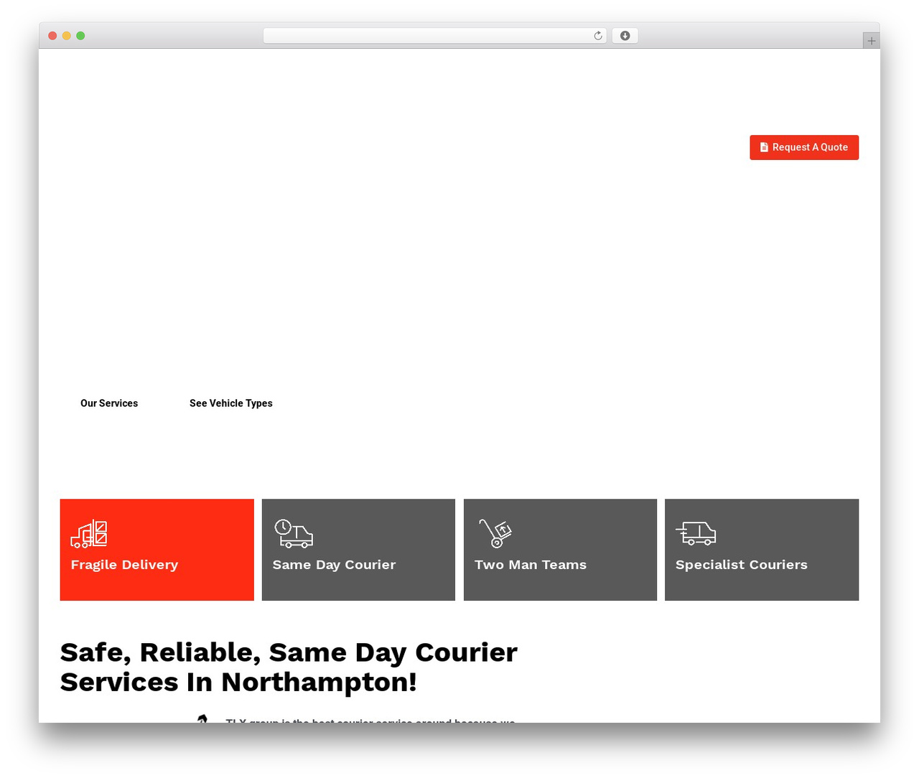The width and height of the screenshot is (919, 778).
Task: Minimize the window with the yellow button
Action: pos(67,36)
